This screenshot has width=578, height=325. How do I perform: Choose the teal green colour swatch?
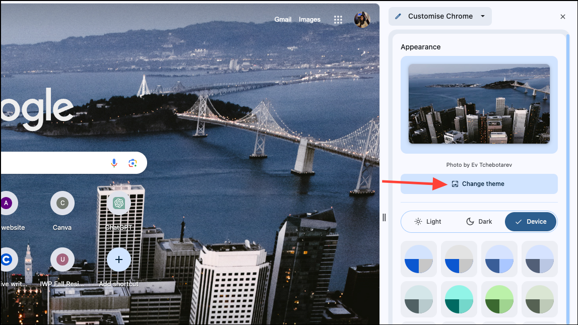(x=459, y=300)
